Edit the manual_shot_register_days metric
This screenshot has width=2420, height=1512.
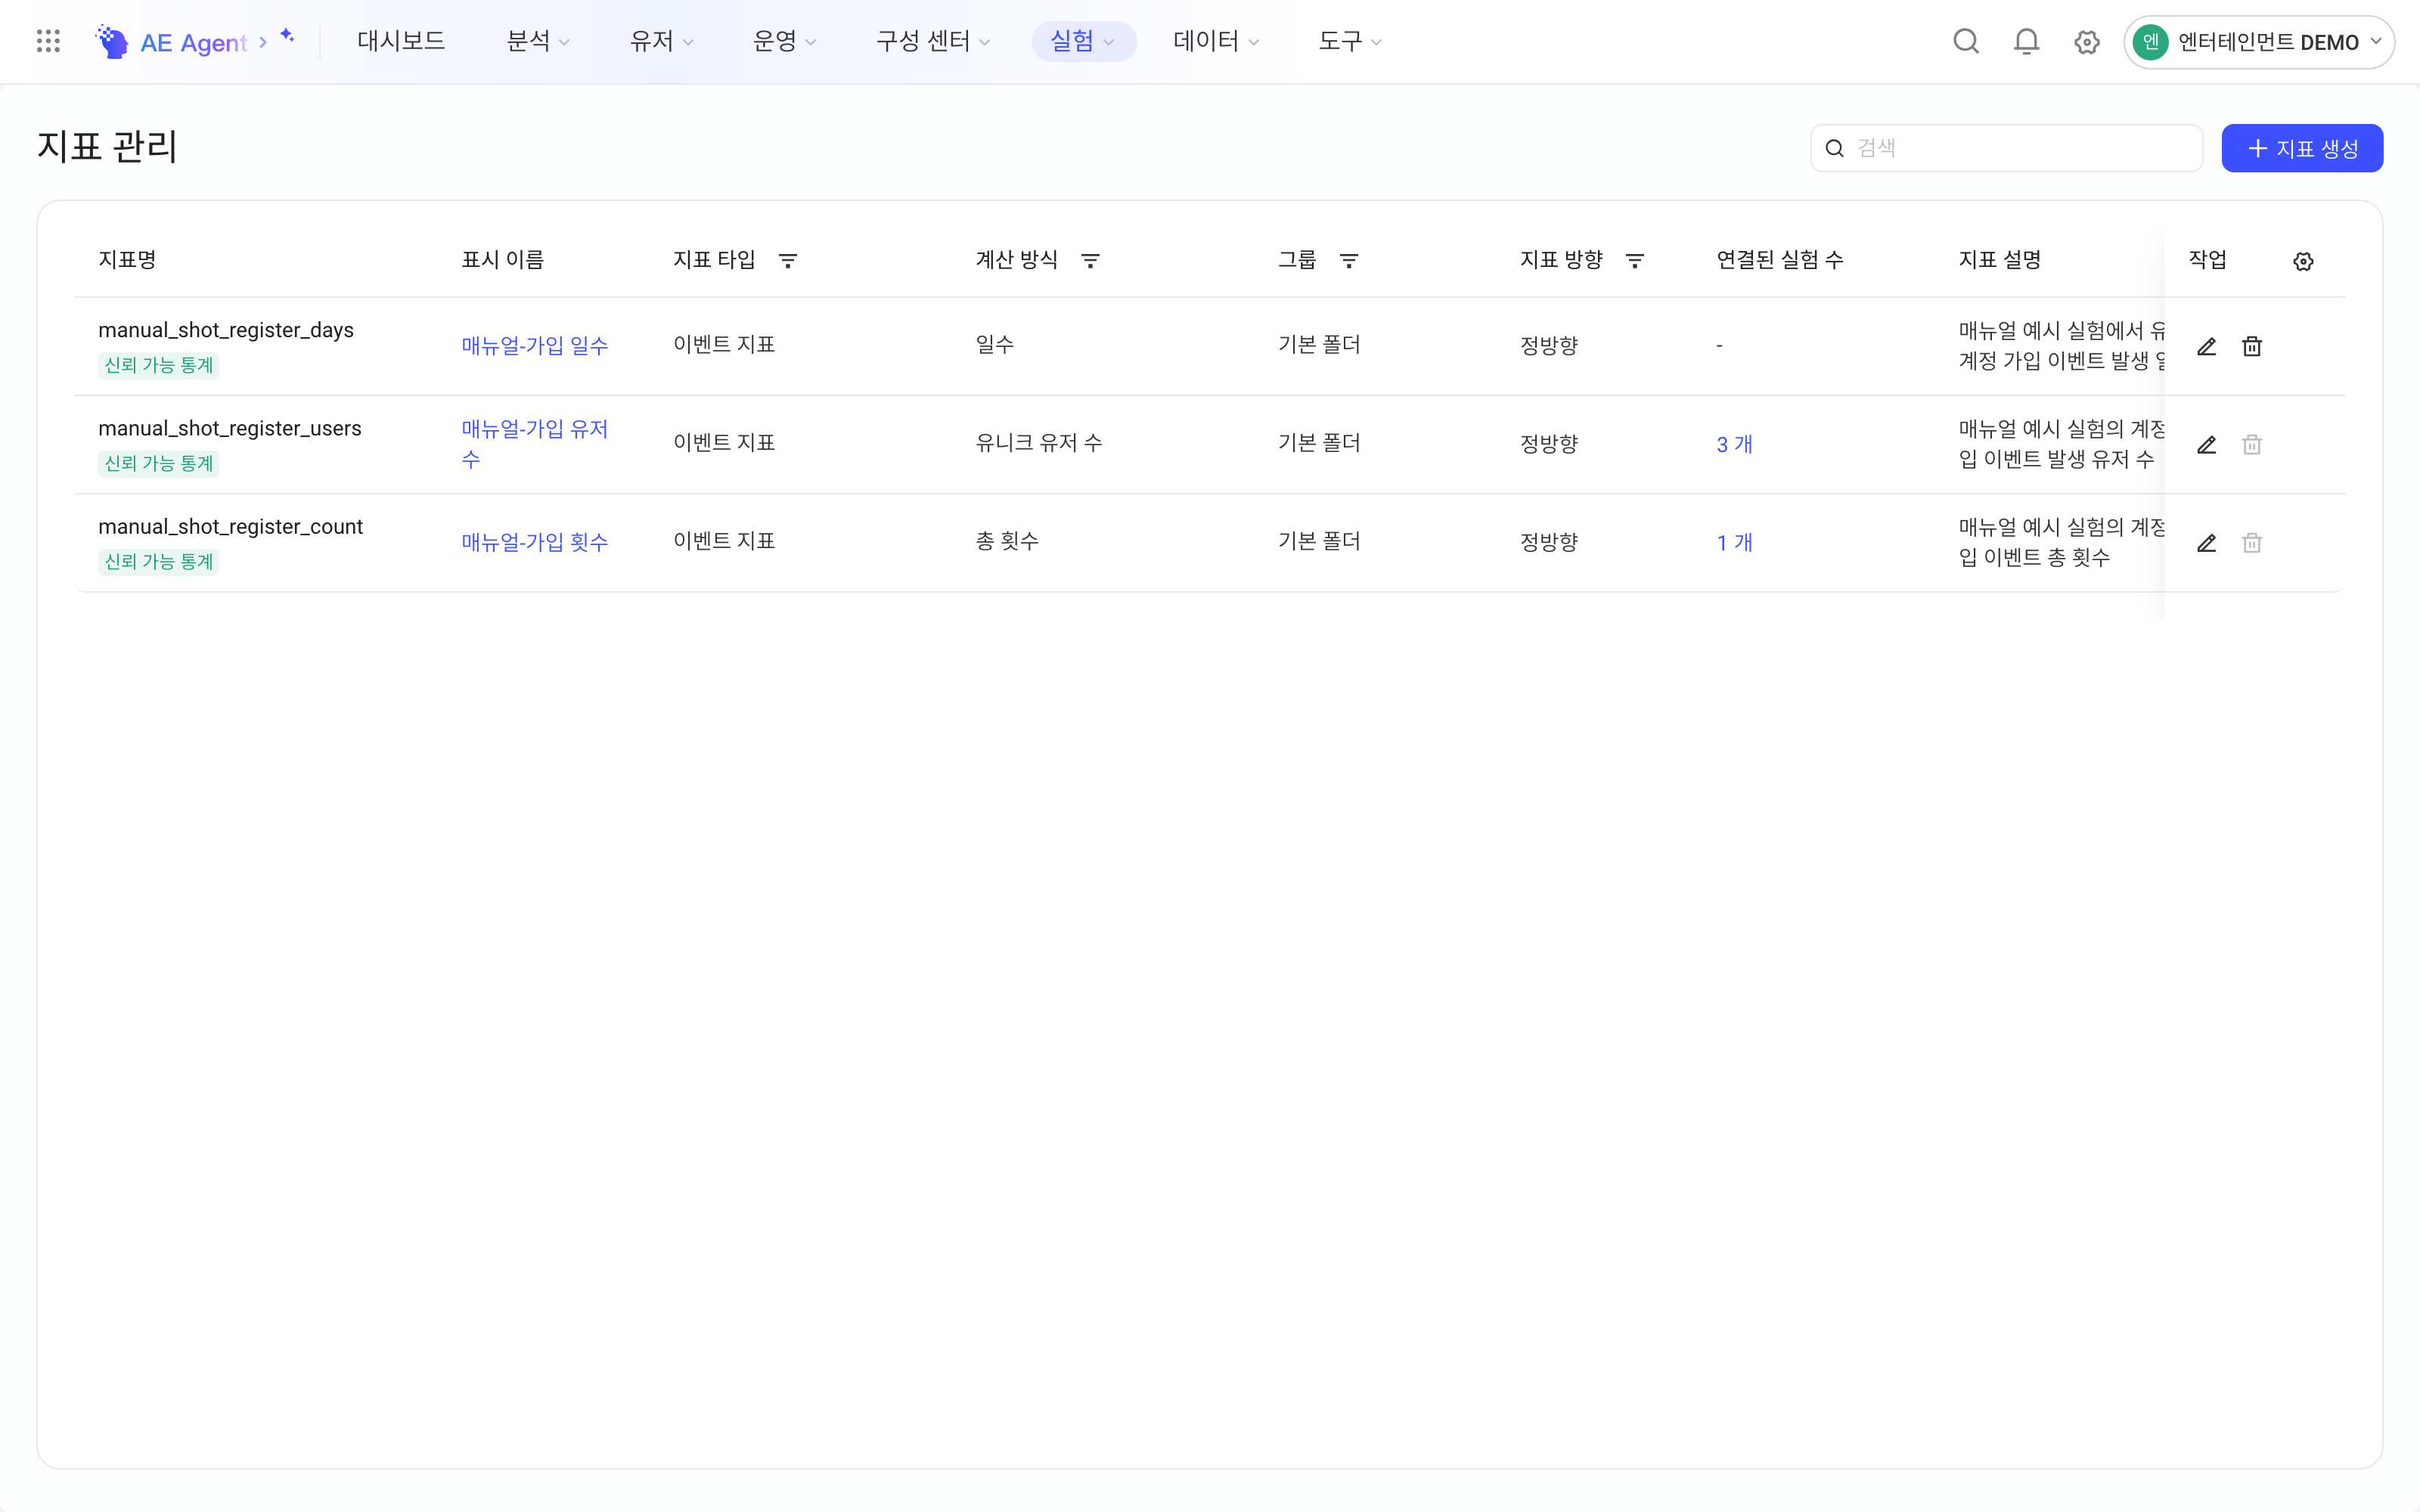pos(2207,346)
